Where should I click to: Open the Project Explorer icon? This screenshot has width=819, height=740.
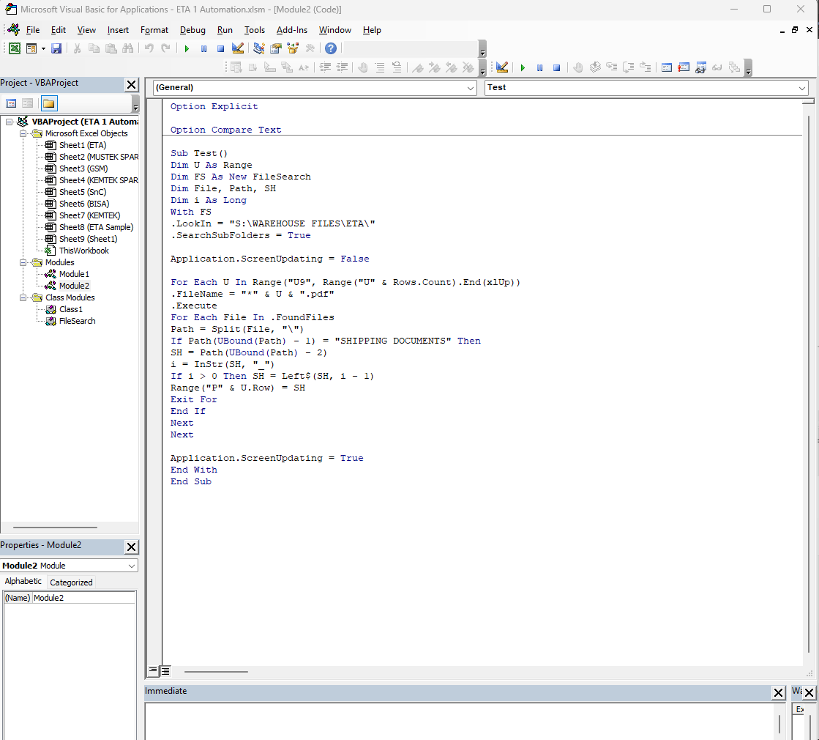(258, 48)
